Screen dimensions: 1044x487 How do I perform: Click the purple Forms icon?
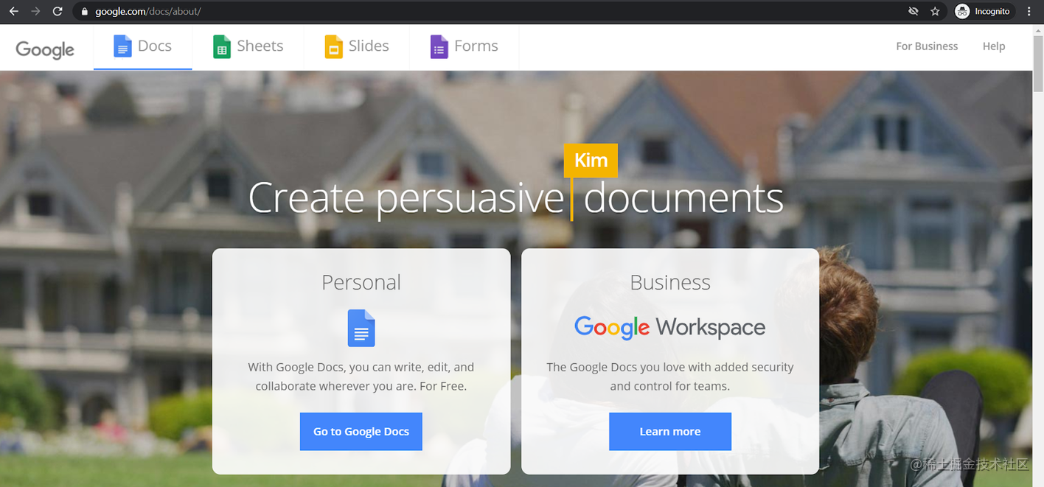click(439, 46)
